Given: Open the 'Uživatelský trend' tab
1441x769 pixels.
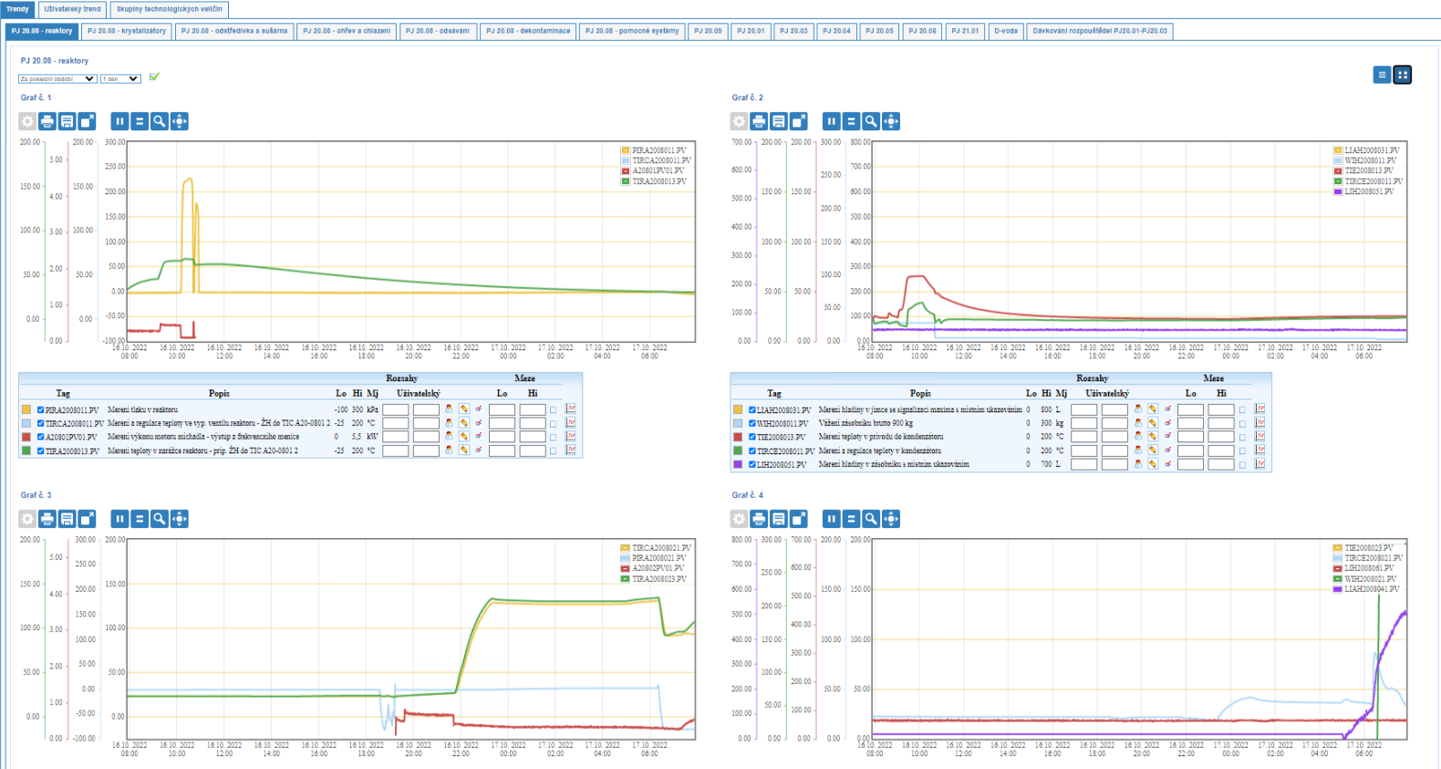Looking at the screenshot, I should [73, 9].
